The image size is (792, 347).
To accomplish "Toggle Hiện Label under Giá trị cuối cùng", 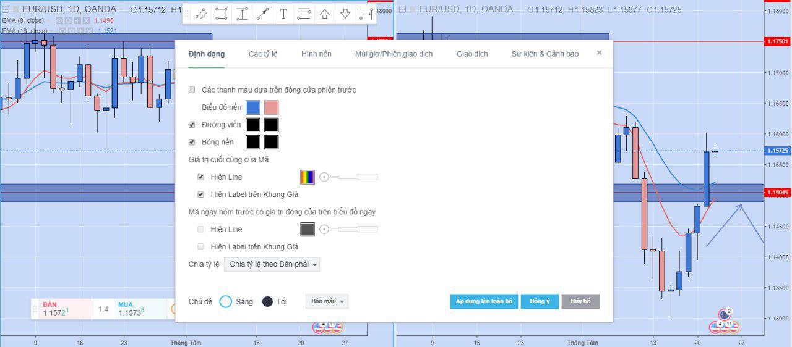I will tap(200, 194).
